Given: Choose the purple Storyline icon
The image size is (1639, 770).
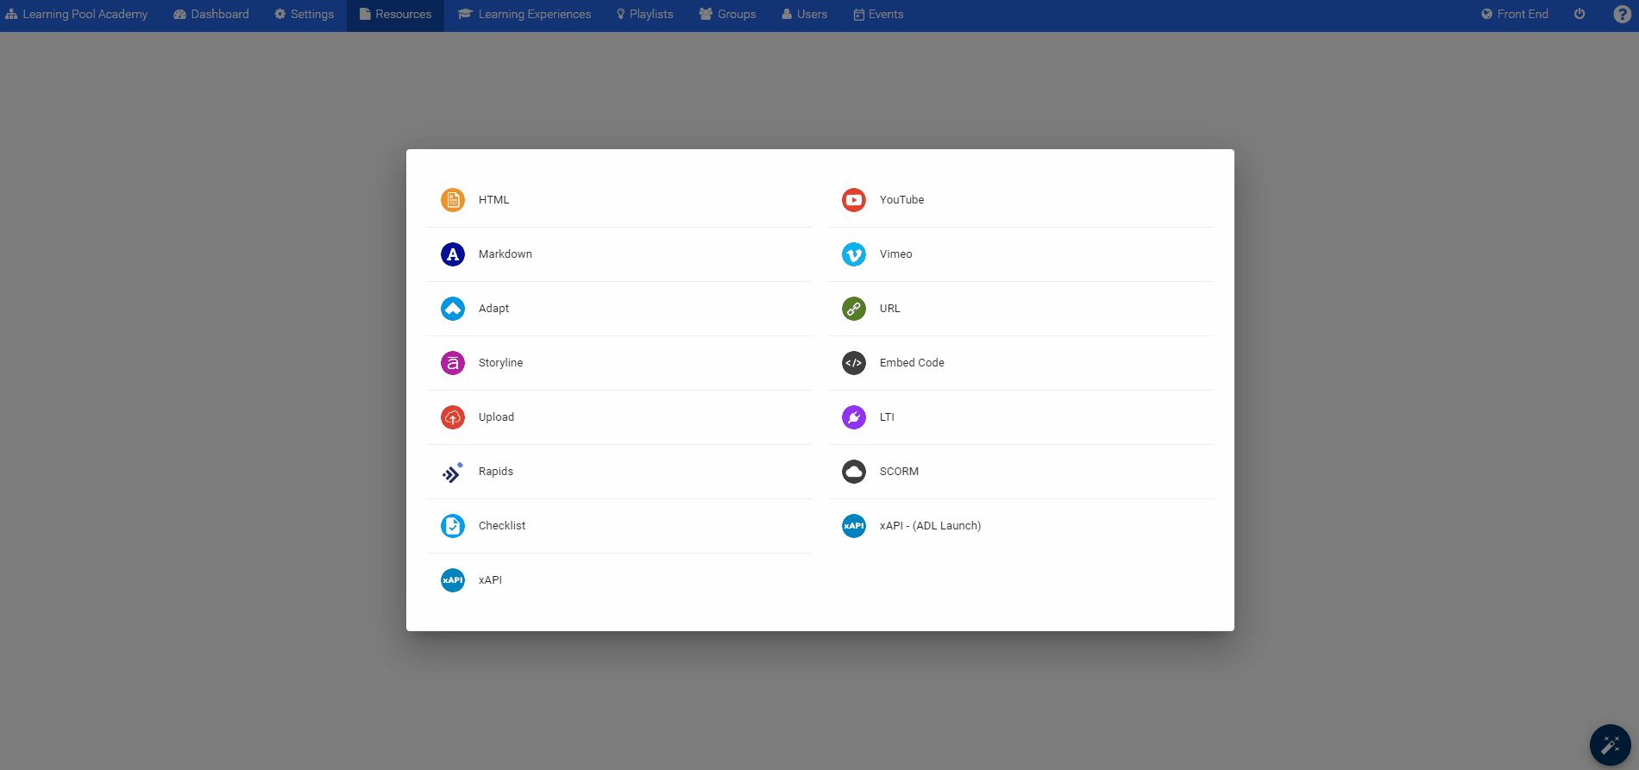Looking at the screenshot, I should click(x=453, y=363).
